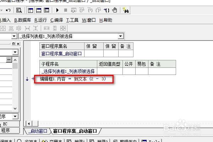The image size is (213, 142).
Task: Click the step-into braces icon
Action: coord(82,10)
